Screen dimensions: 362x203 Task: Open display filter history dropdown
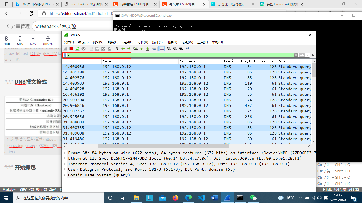308,55
